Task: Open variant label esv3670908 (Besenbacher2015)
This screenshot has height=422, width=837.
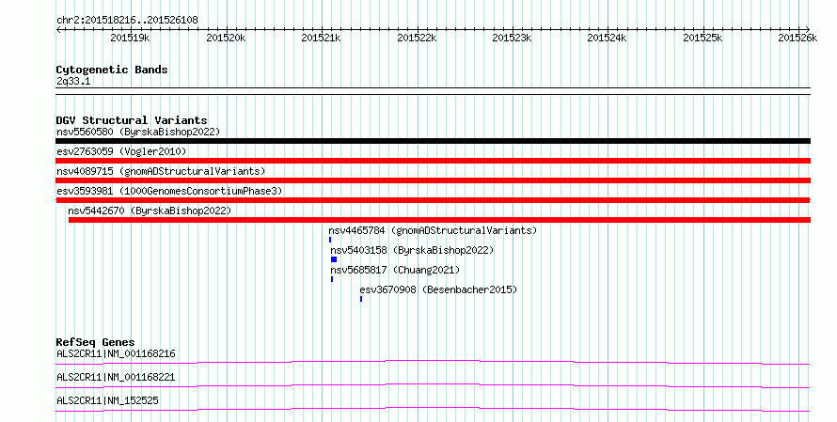Action: coord(438,289)
